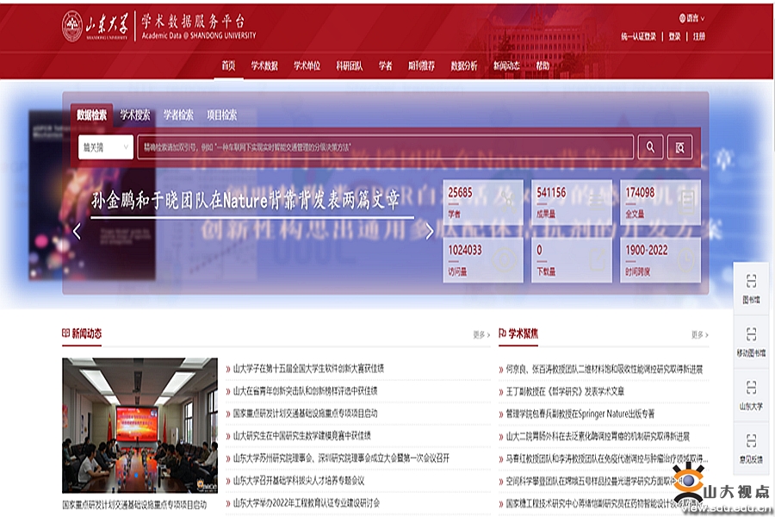
Task: Advance to the next carousel slide
Action: point(429,231)
